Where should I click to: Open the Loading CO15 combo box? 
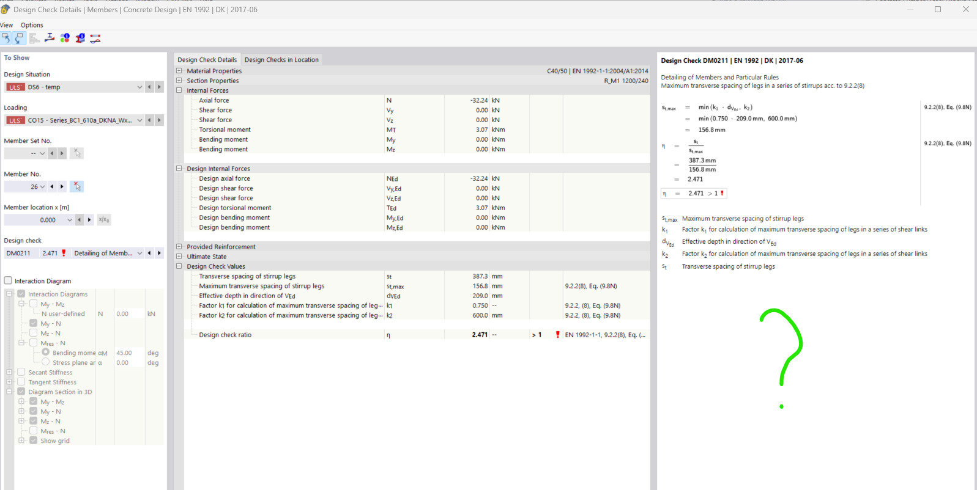139,120
